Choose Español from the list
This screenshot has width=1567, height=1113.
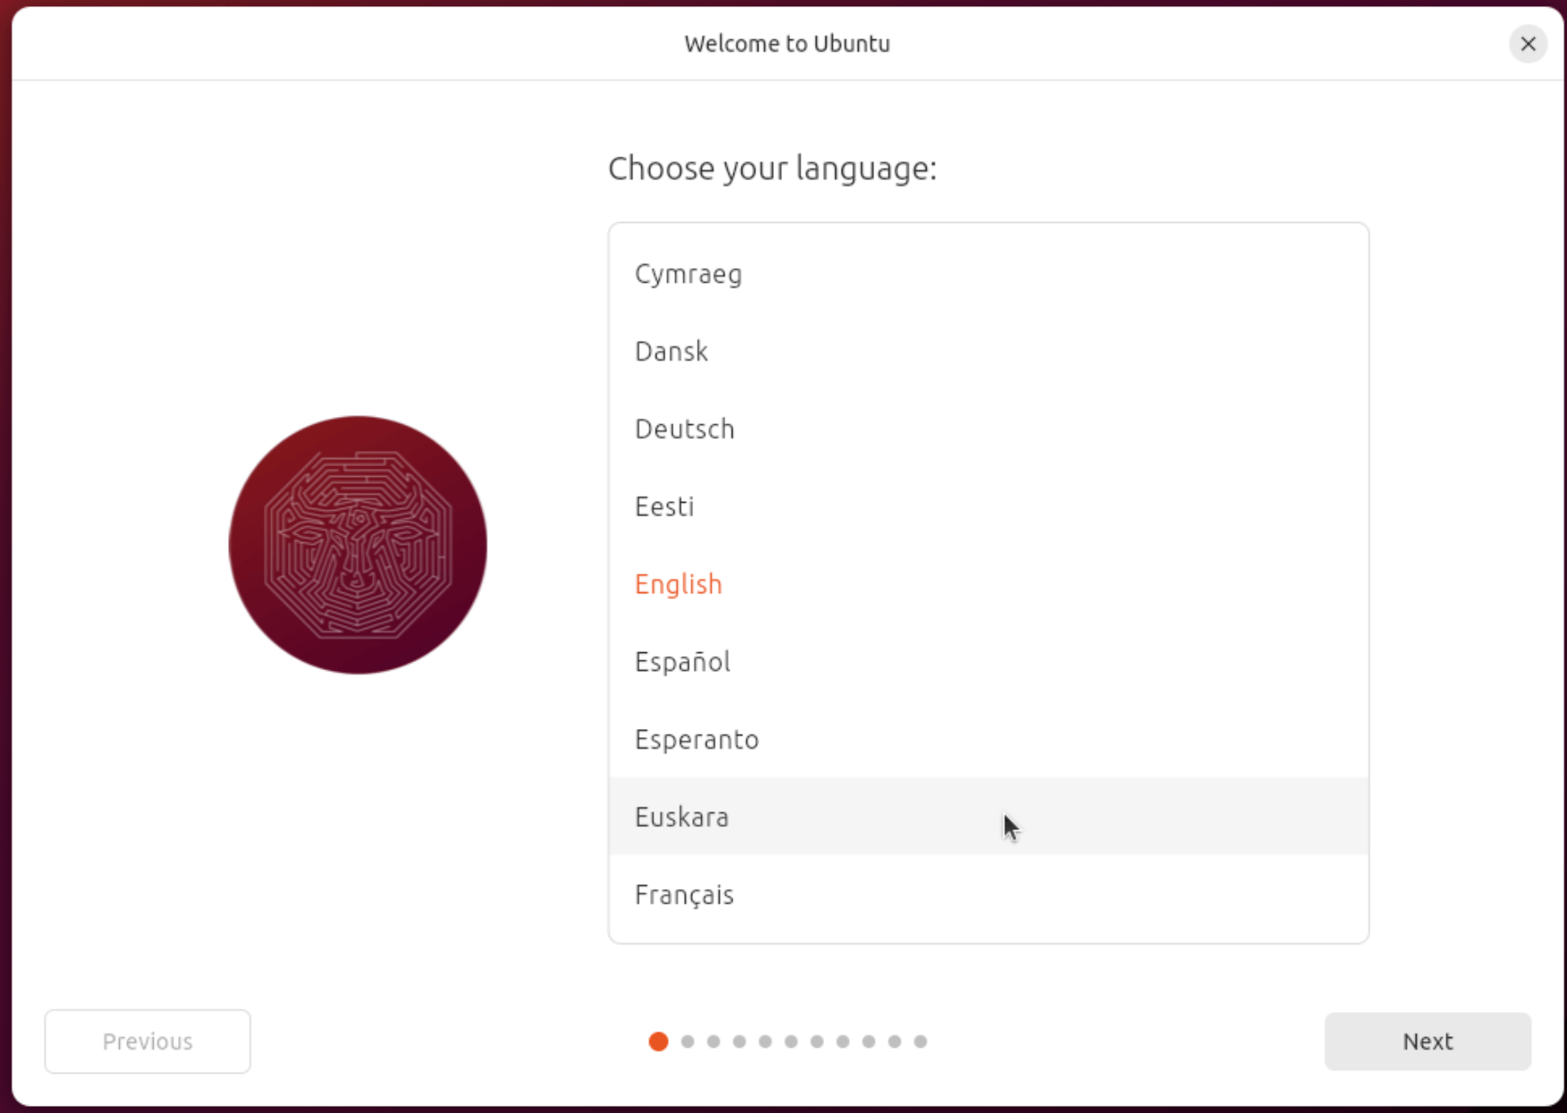tap(682, 662)
